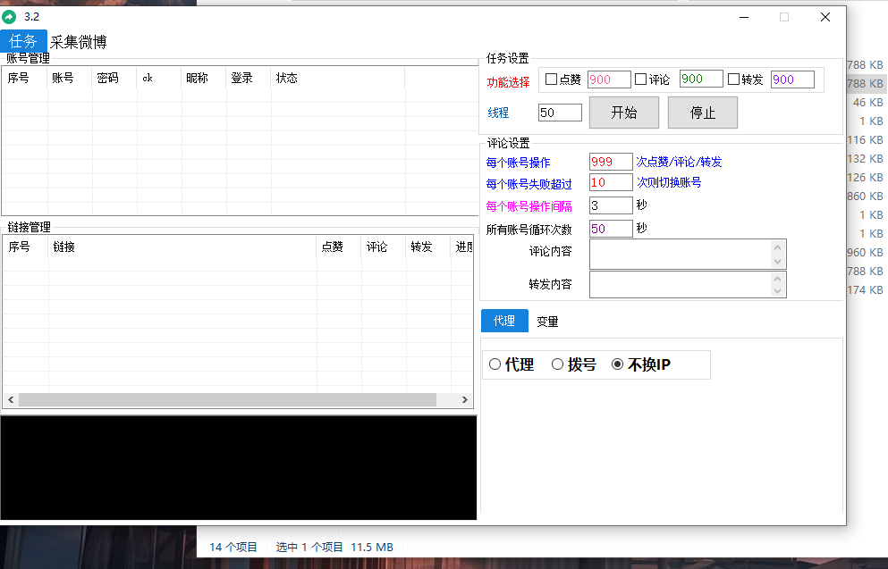Click down arrow in 评论内容 text box
888x569 pixels.
point(778,262)
